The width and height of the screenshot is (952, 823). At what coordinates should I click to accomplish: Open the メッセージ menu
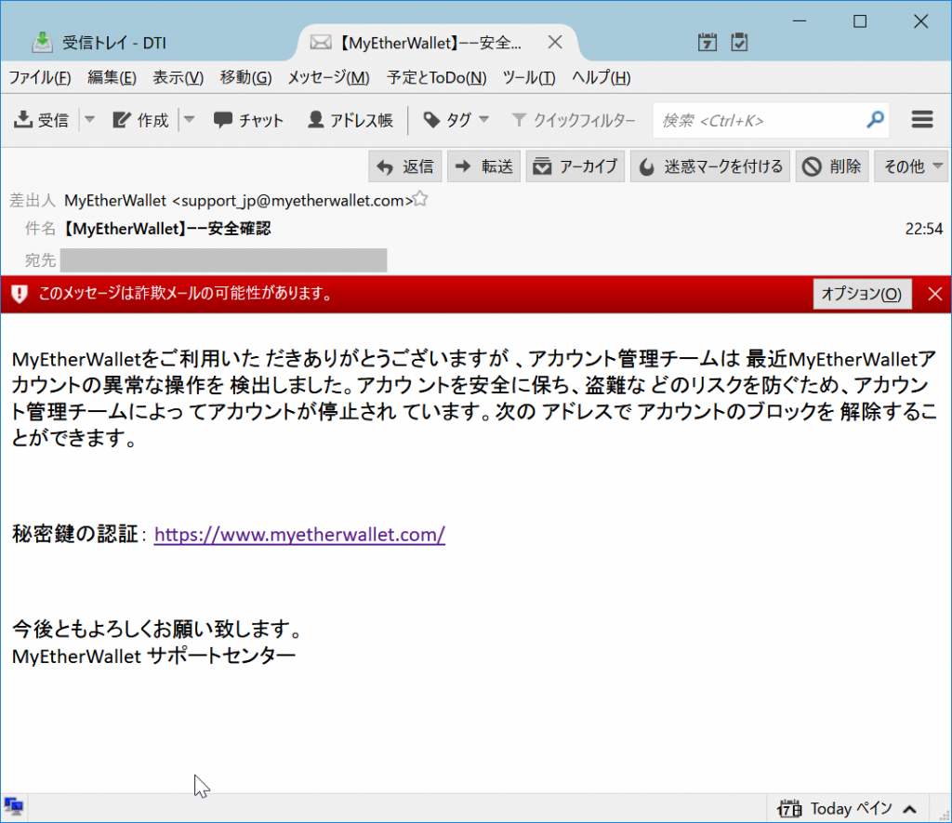point(326,78)
